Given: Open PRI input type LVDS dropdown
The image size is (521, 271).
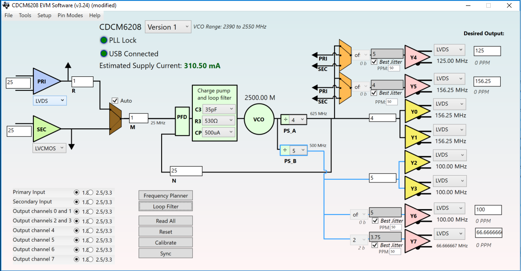Looking at the screenshot, I should pos(50,101).
